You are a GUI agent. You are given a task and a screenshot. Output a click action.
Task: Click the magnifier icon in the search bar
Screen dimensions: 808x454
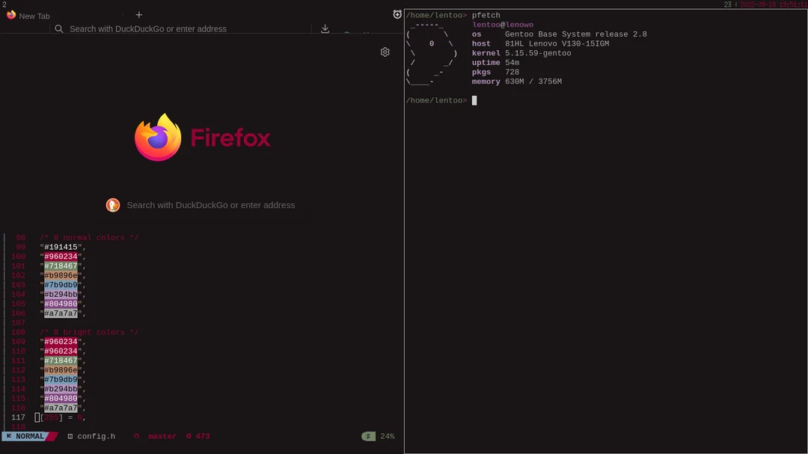click(x=58, y=28)
